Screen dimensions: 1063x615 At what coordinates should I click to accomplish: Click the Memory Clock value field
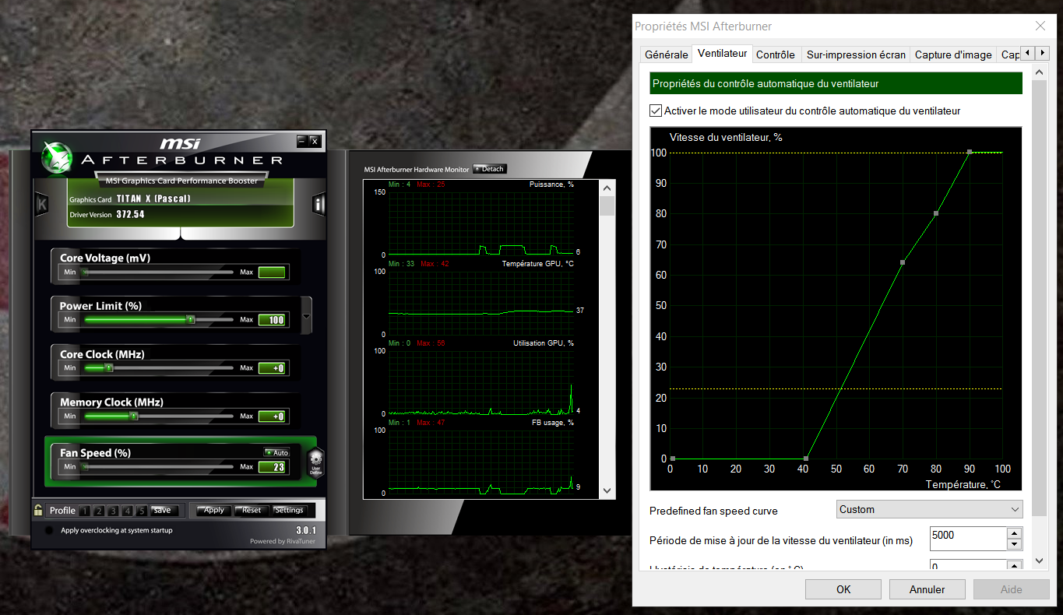(x=272, y=416)
